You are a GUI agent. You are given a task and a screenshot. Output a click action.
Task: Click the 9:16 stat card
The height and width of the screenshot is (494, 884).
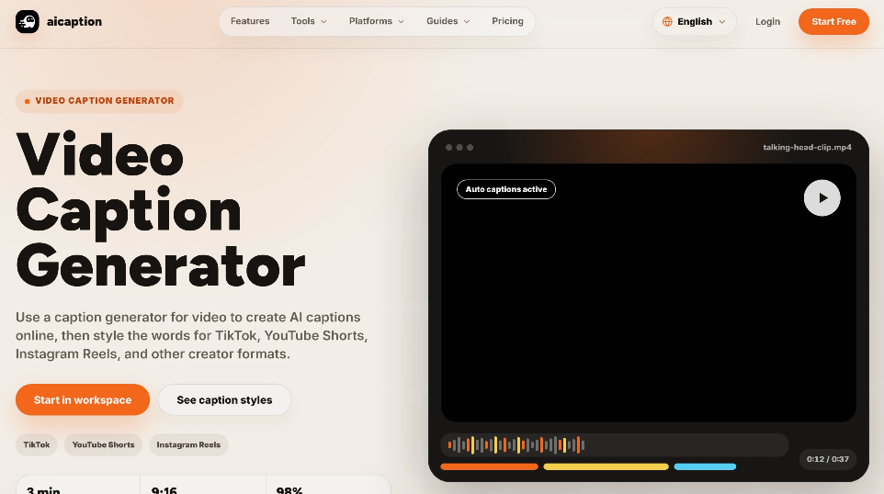pyautogui.click(x=203, y=485)
